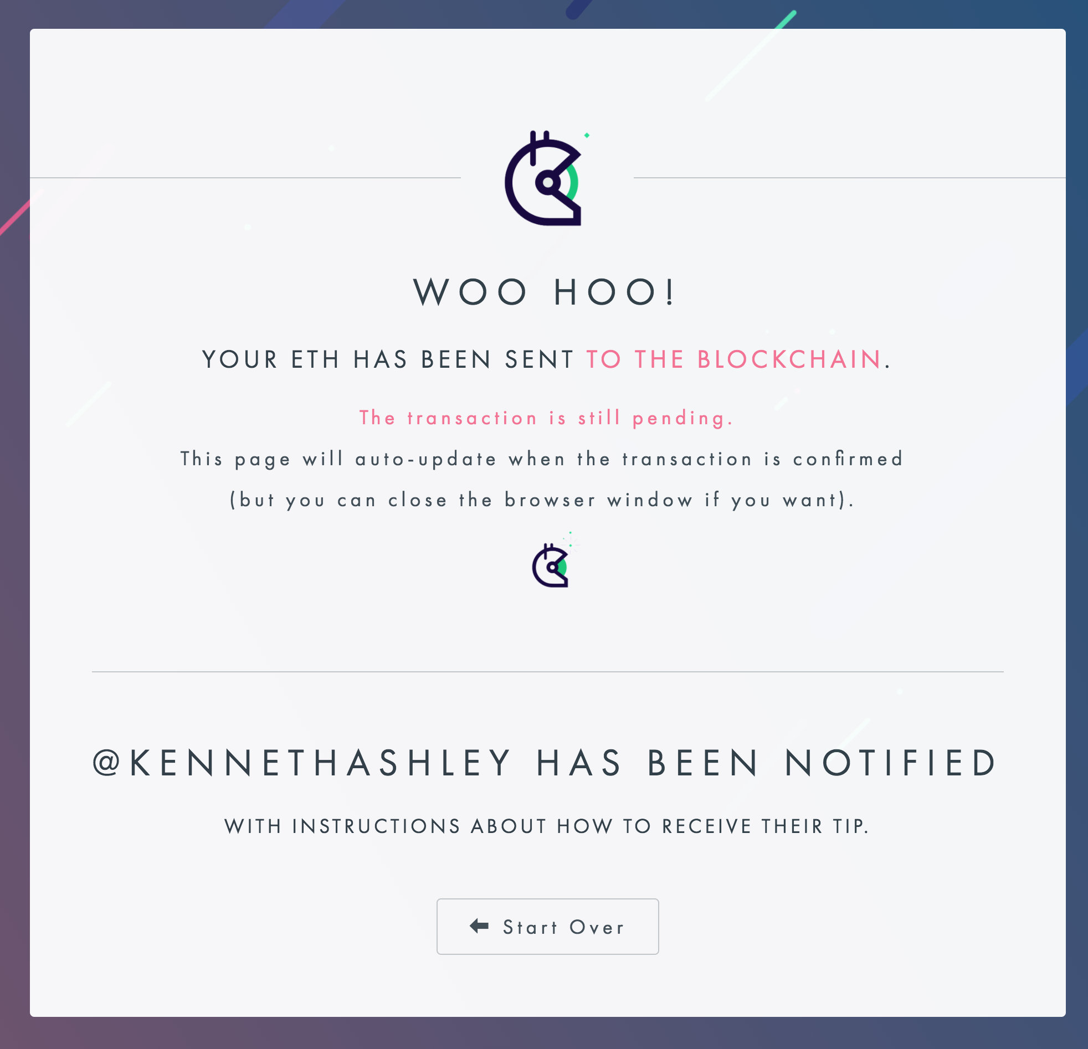
Task: Select the small white dot inside the logo
Action: click(x=548, y=182)
